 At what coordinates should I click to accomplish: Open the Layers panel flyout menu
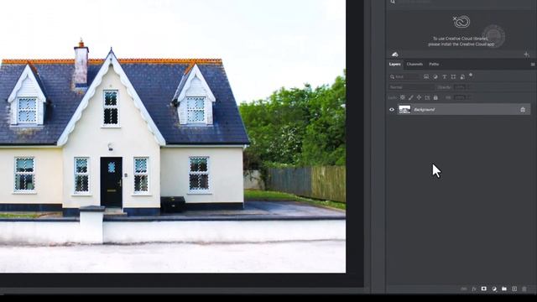tap(533, 65)
